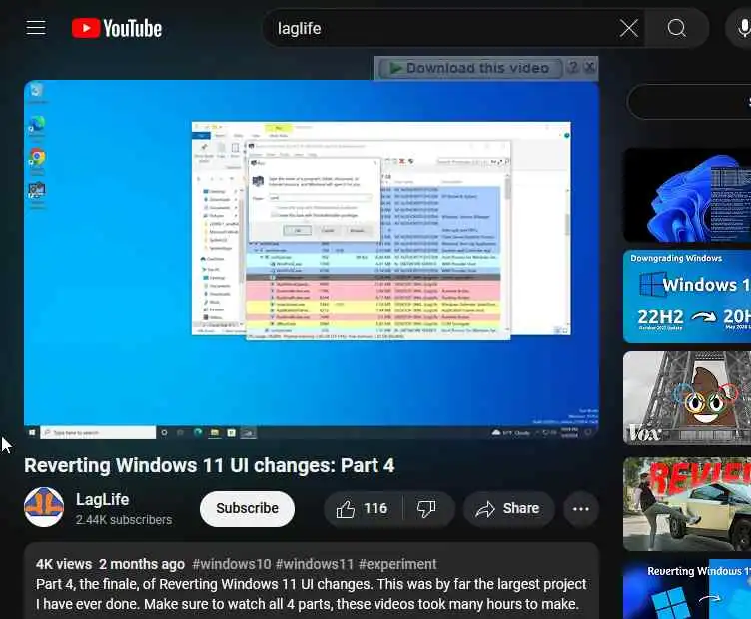Start voice search with the microphone
This screenshot has height=619, width=751.
point(743,28)
